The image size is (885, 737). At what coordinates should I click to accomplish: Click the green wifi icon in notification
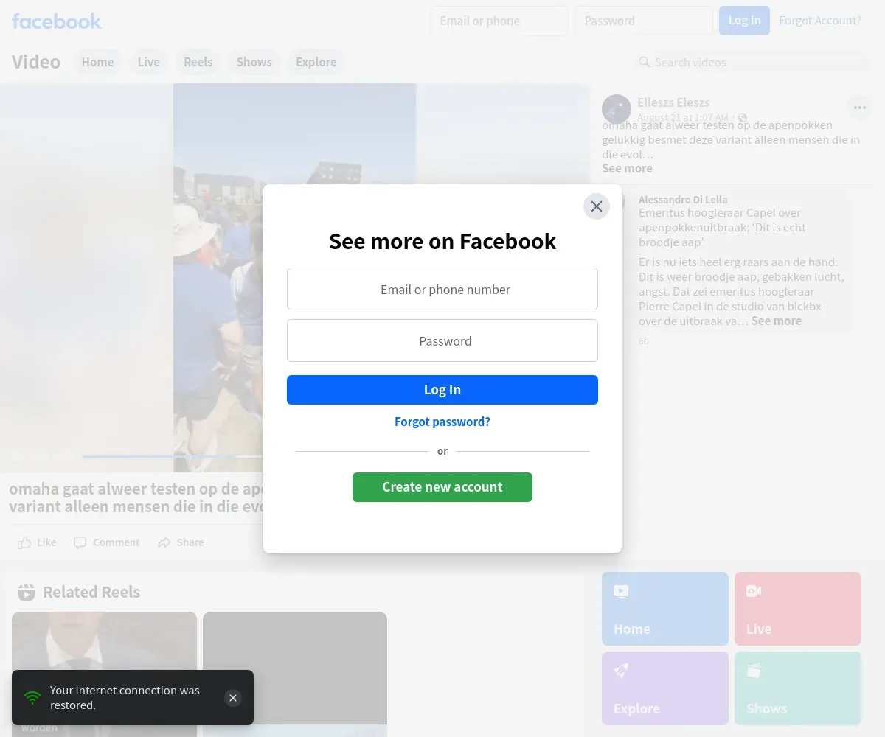(32, 697)
